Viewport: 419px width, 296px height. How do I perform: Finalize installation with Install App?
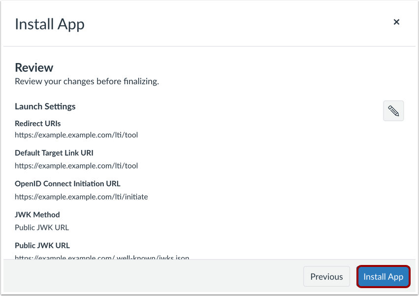pos(383,276)
